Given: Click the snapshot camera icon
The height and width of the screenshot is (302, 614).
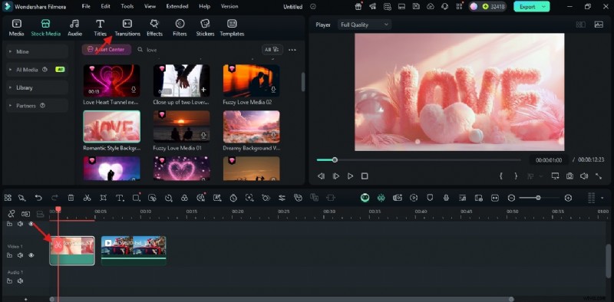Looking at the screenshot, I should point(569,176).
